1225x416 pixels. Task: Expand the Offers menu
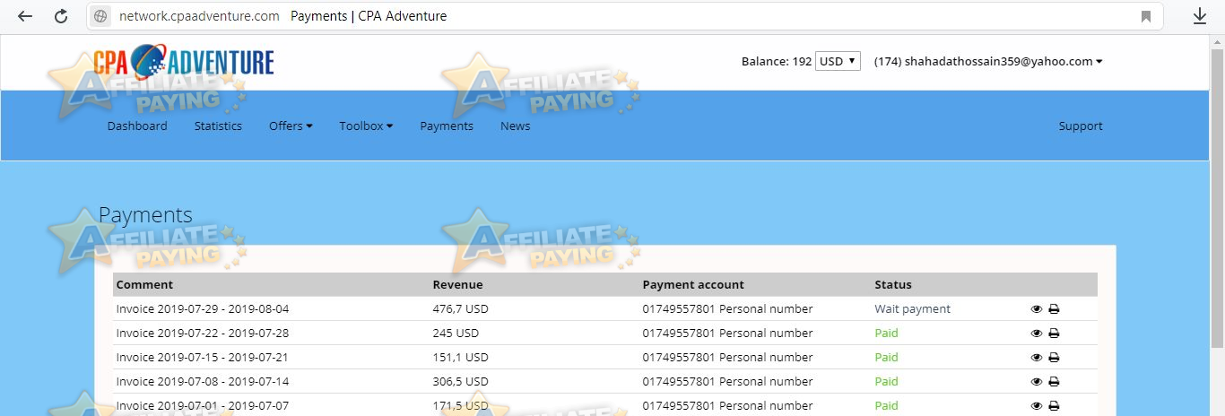tap(291, 126)
